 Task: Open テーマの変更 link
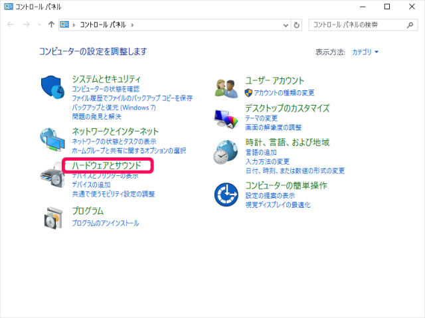tap(261, 118)
